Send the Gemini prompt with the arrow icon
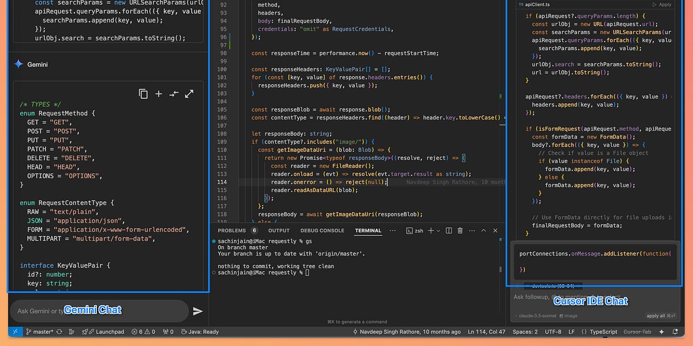693x346 pixels. pyautogui.click(x=198, y=310)
